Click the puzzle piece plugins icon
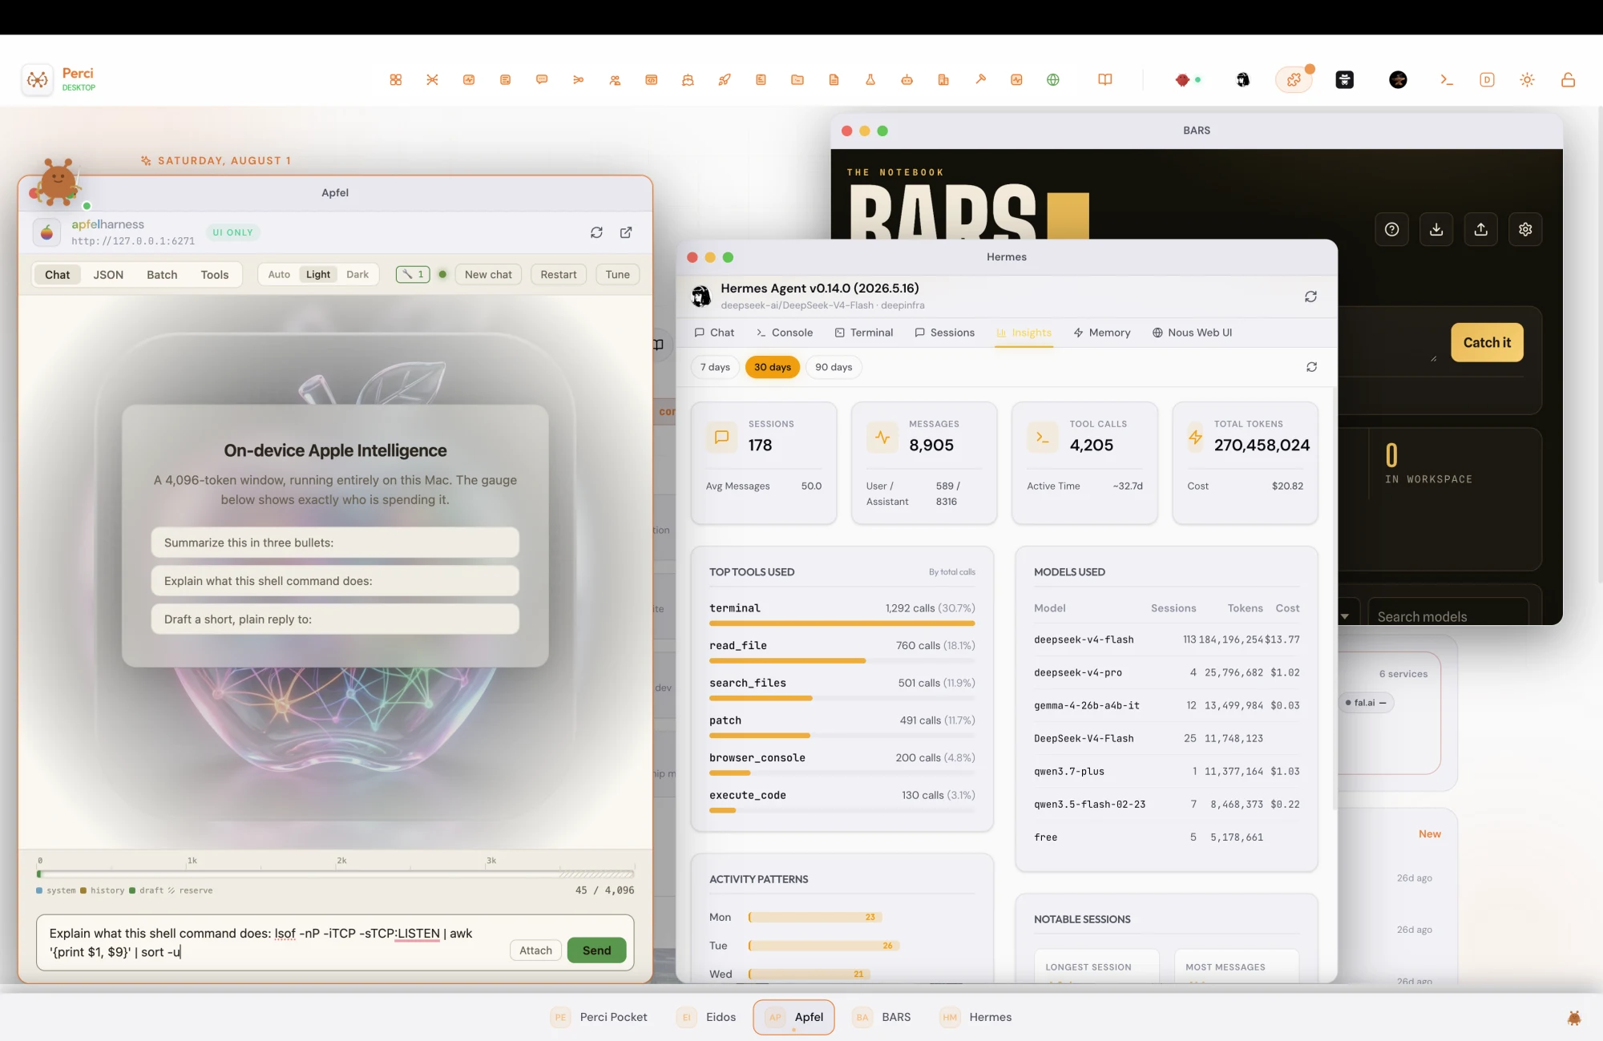The height and width of the screenshot is (1041, 1603). (1294, 80)
